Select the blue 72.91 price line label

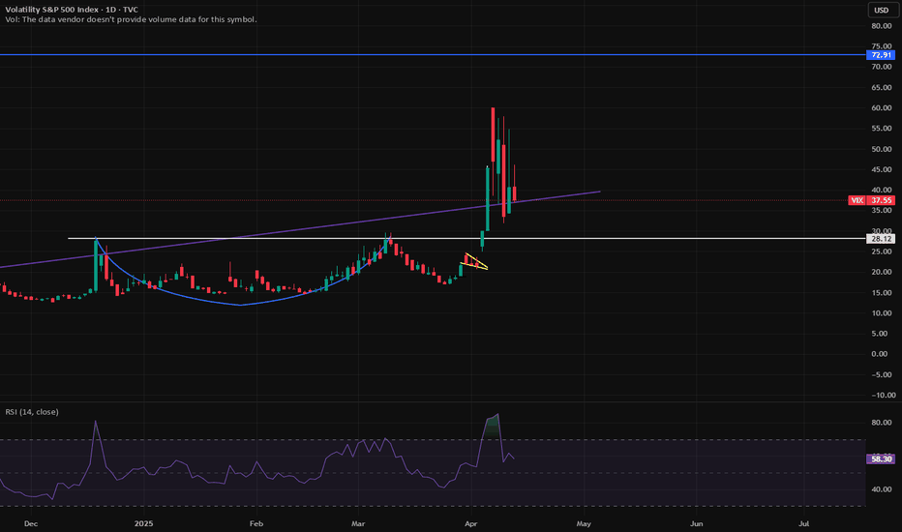881,55
